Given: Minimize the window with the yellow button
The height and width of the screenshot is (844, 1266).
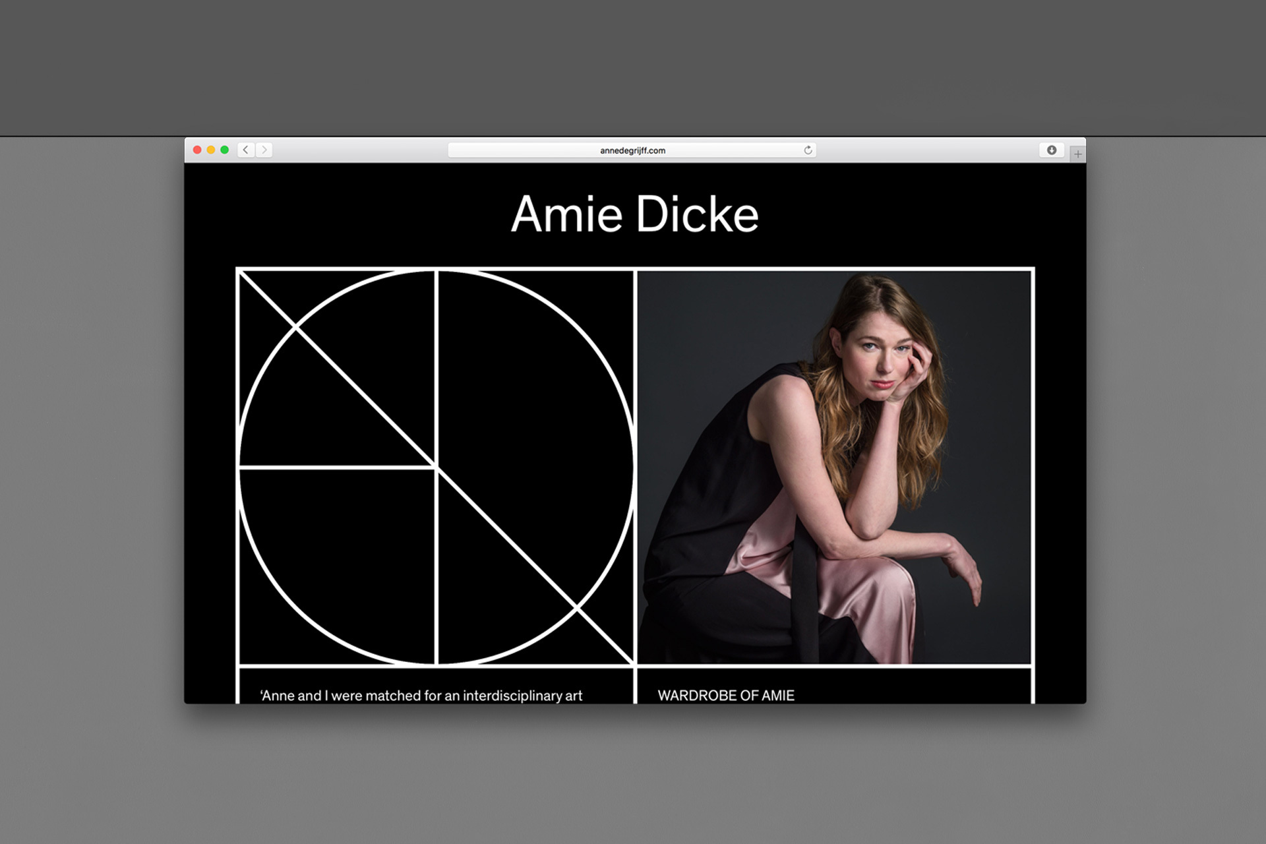Looking at the screenshot, I should click(x=211, y=150).
